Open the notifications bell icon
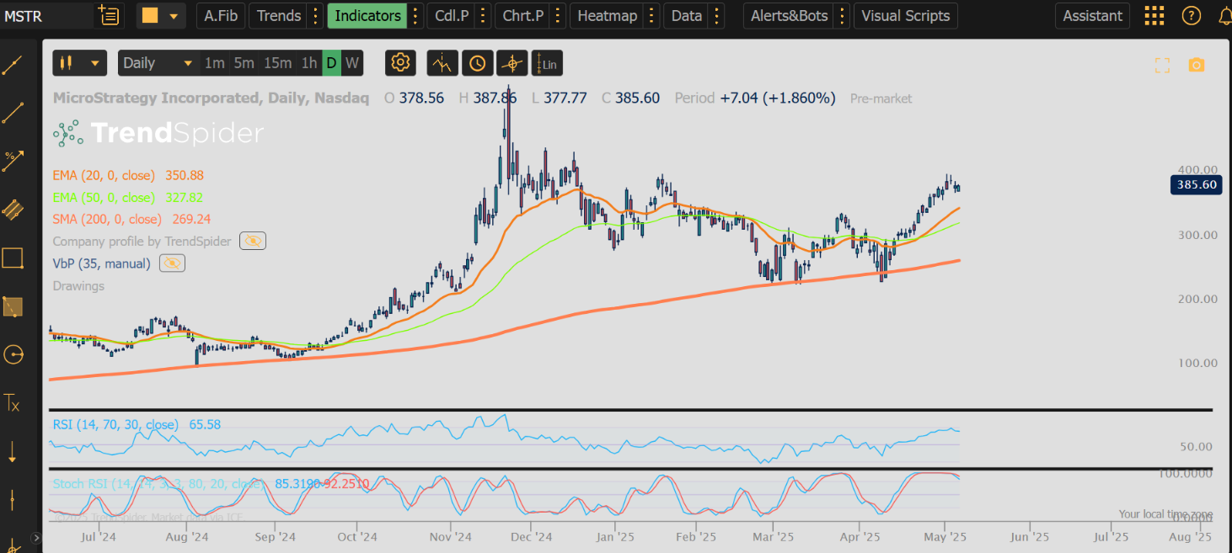 pos(1224,15)
